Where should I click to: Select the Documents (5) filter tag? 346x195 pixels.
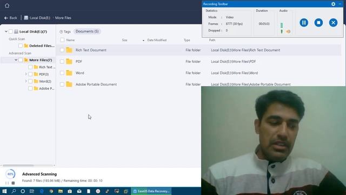pos(87,31)
